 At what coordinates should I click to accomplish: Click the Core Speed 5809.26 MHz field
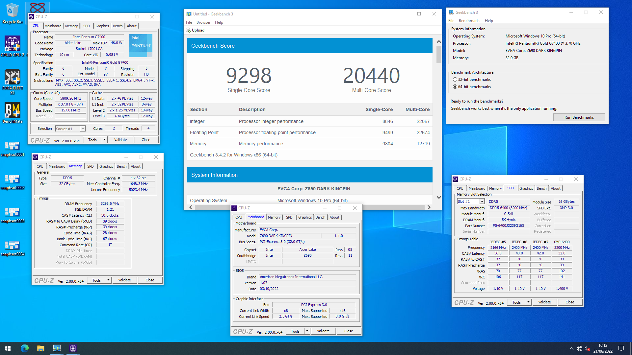pyautogui.click(x=70, y=98)
